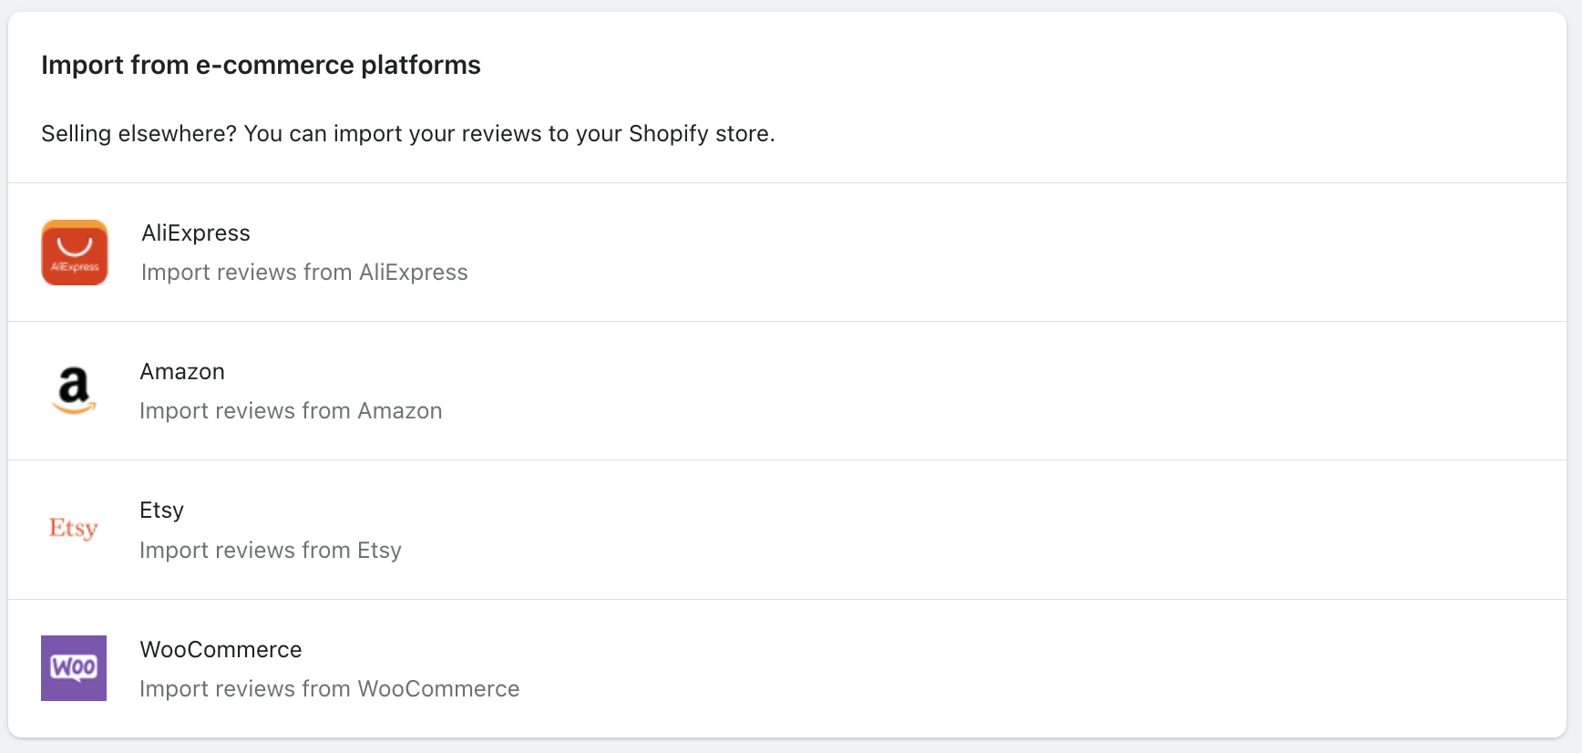
Task: Click 'Import reviews from Amazon' text
Action: pyautogui.click(x=291, y=411)
